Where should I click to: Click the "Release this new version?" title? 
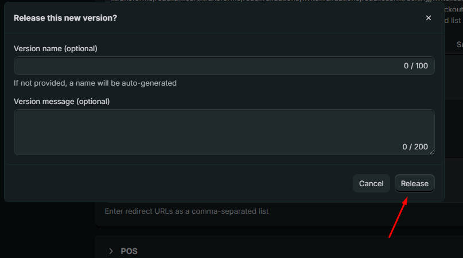[x=65, y=18]
